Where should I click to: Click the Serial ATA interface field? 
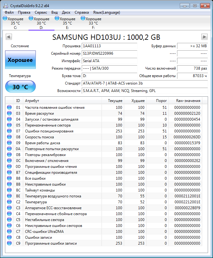point(110,61)
